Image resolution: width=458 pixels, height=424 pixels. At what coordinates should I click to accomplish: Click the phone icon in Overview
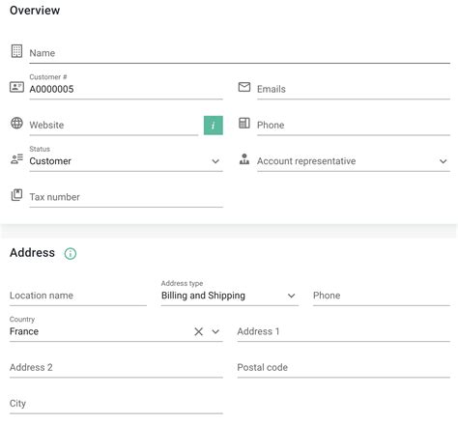244,123
